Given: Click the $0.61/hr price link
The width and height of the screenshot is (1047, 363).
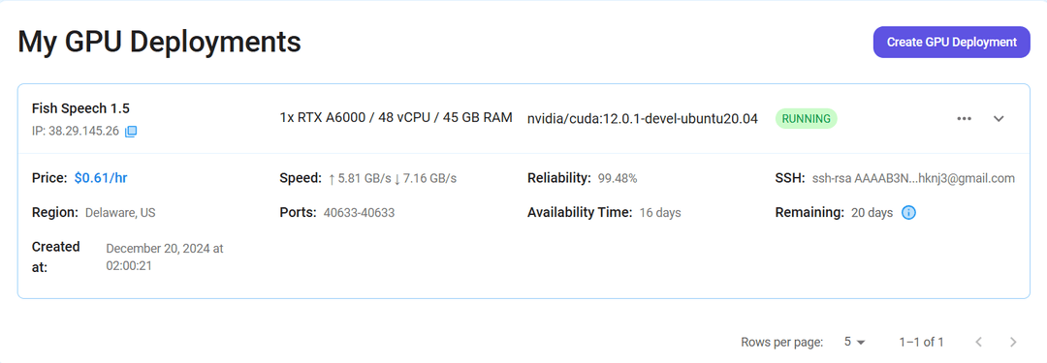Looking at the screenshot, I should [x=101, y=178].
